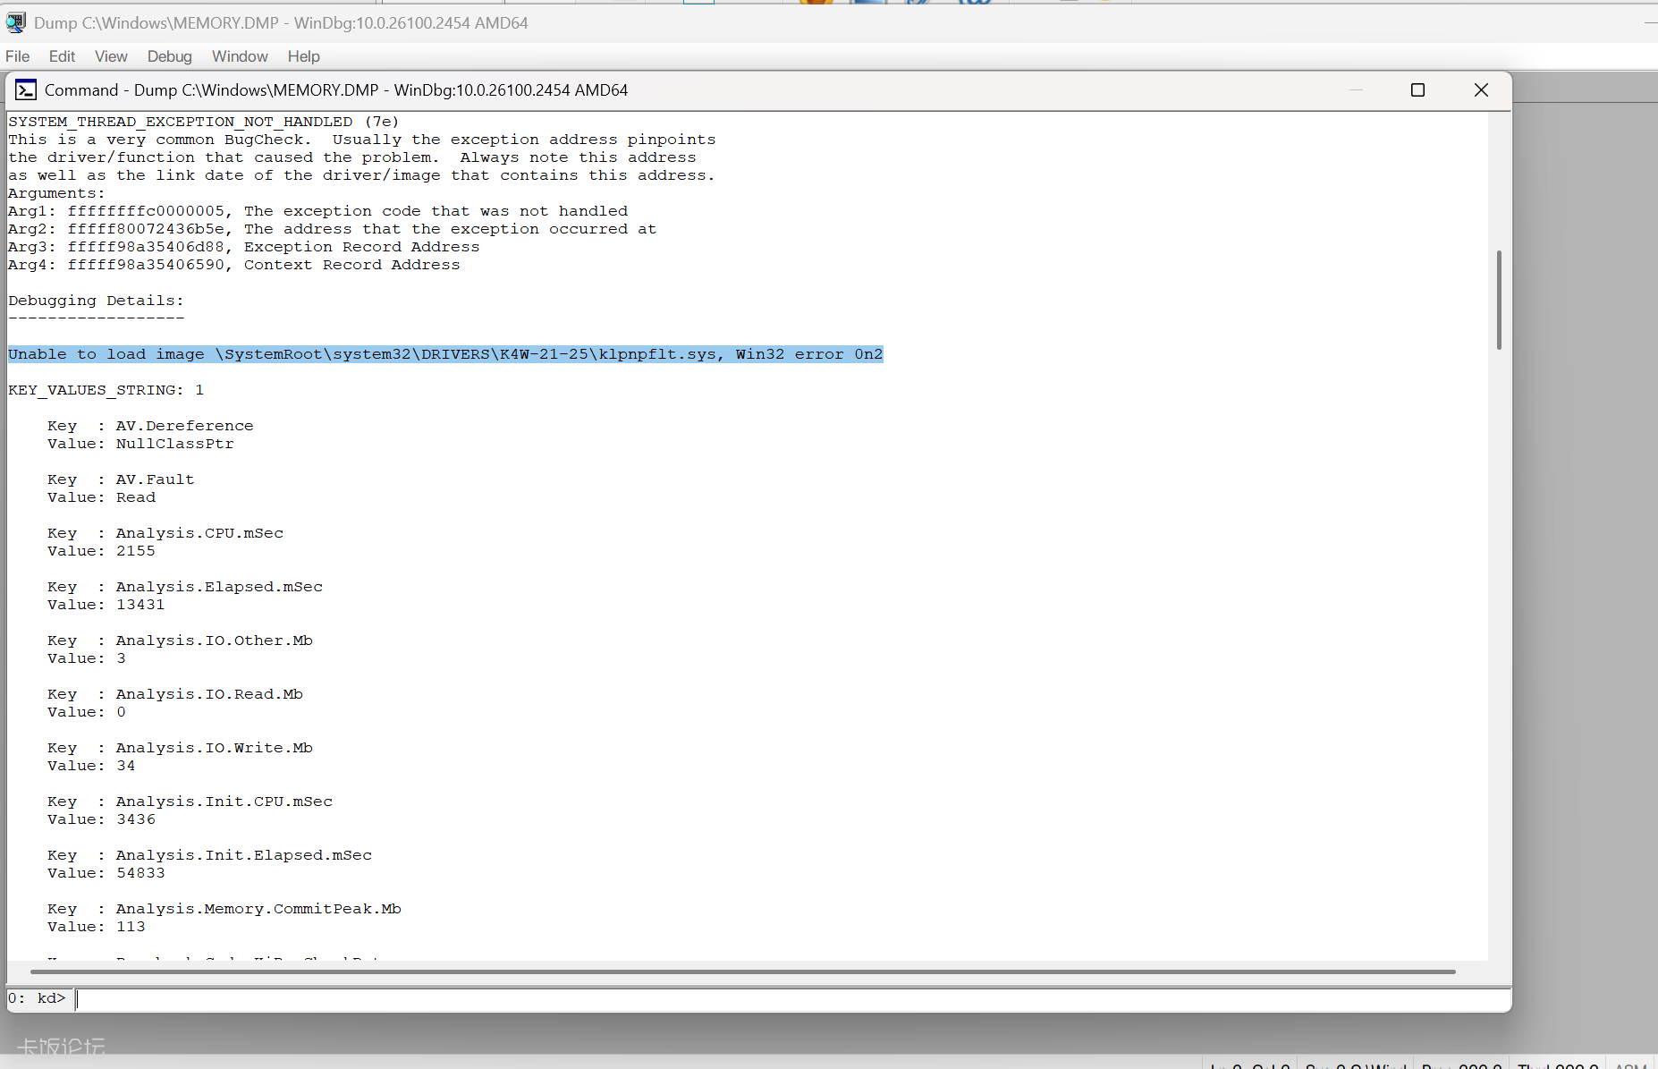
Task: Click the Analysis.IO.Read.Mb key line
Action: pos(175,694)
